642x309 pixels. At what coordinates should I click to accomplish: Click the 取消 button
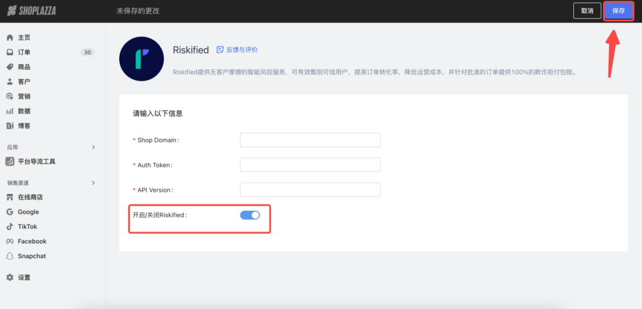(587, 11)
